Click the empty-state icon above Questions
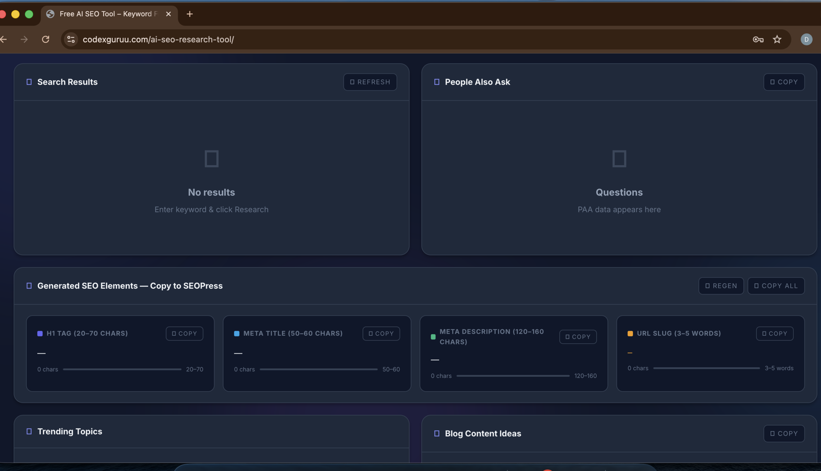Image resolution: width=821 pixels, height=471 pixels. (x=619, y=159)
